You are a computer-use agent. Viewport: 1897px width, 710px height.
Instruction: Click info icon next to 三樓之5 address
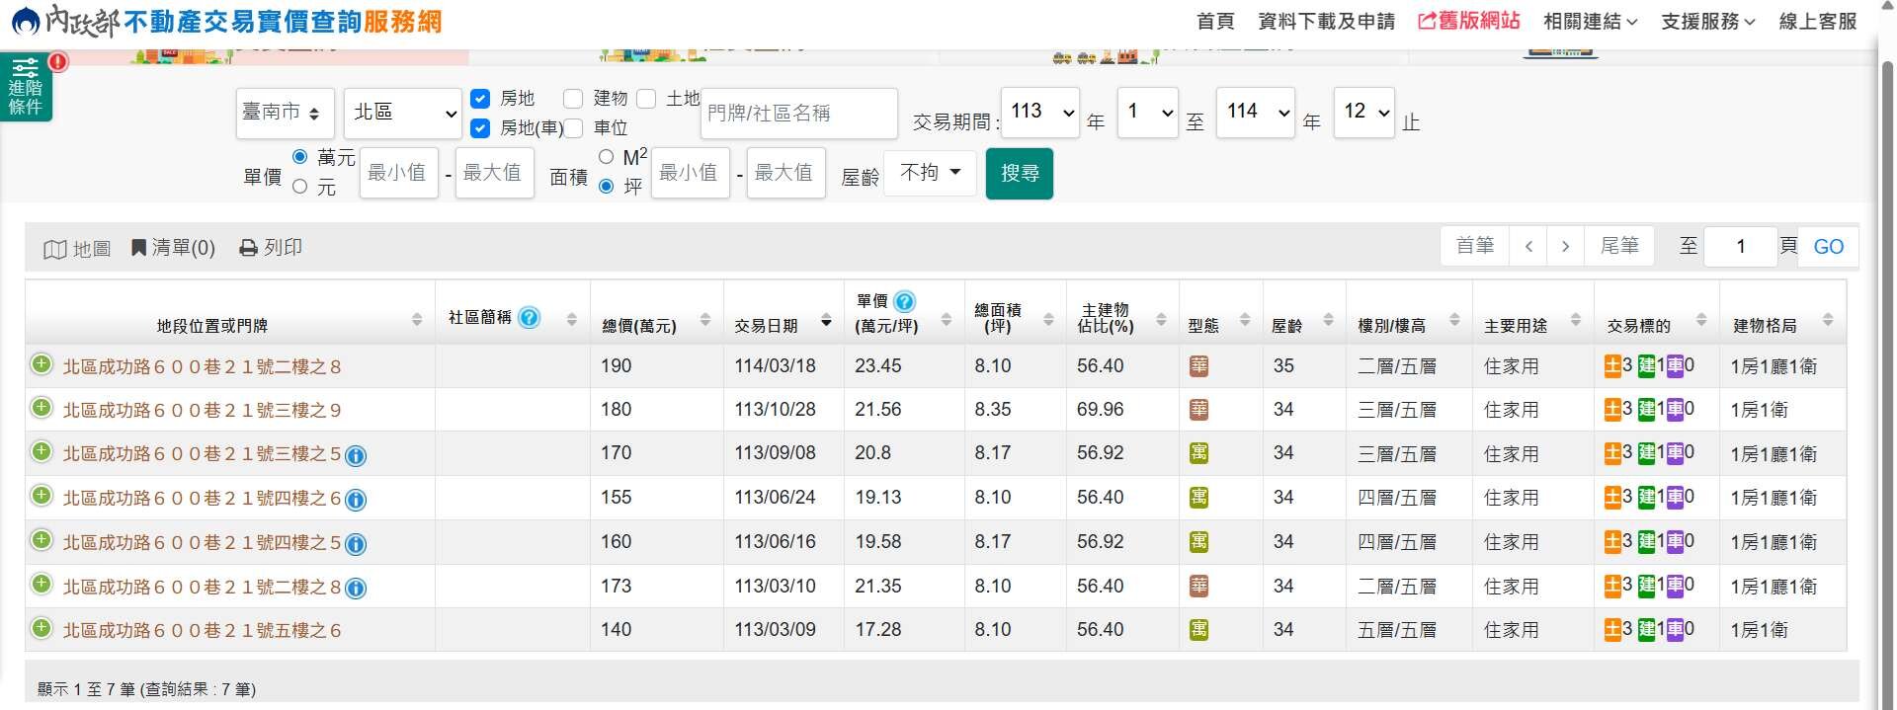click(356, 455)
